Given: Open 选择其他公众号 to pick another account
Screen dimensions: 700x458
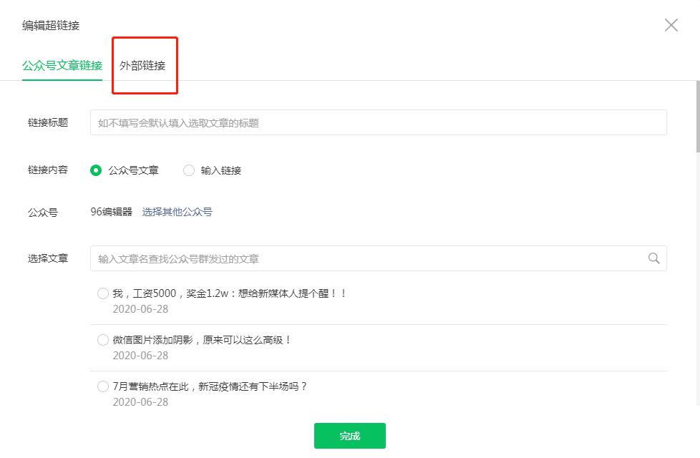Looking at the screenshot, I should tap(176, 213).
